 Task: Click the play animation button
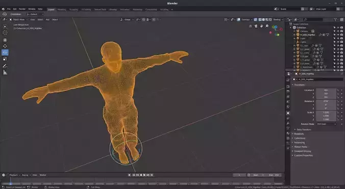tap(144, 175)
